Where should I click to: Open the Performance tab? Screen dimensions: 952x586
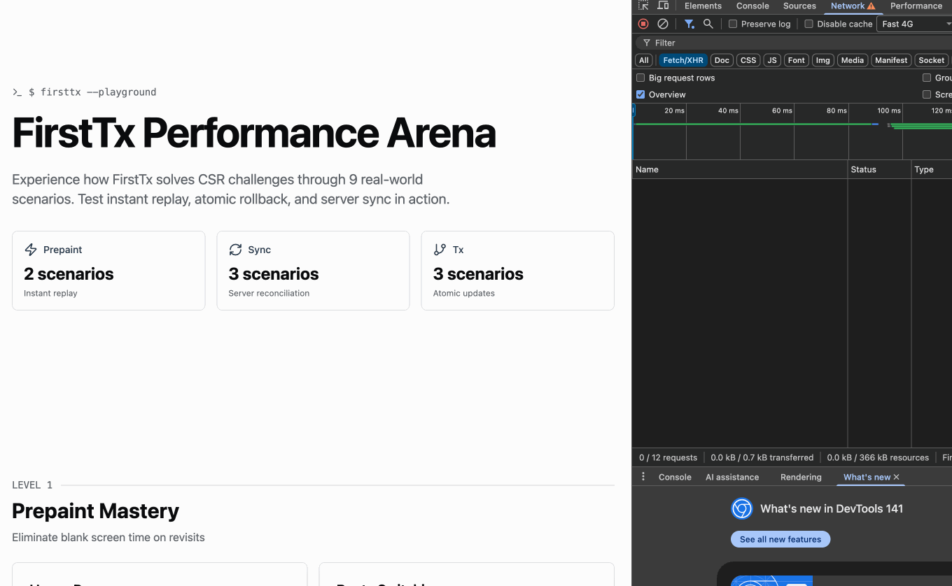(x=916, y=6)
